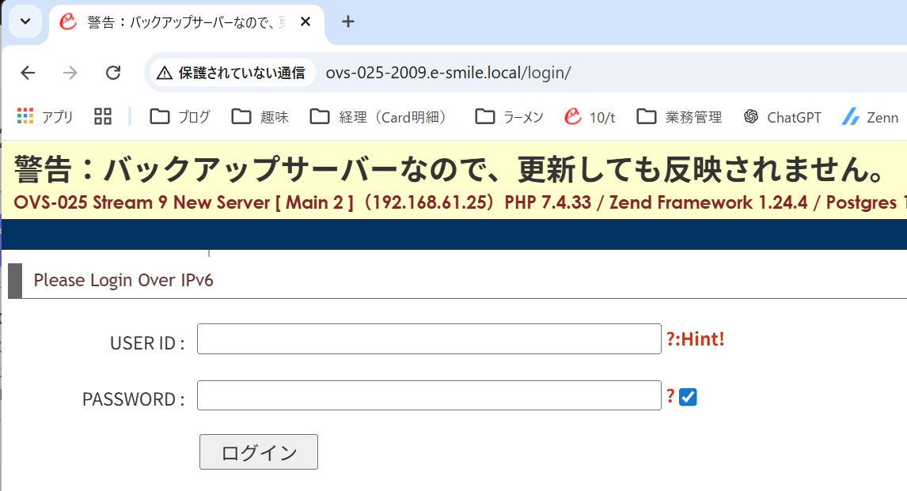Open the ブログ bookmark folder
Image resolution: width=907 pixels, height=491 pixels.
tap(180, 117)
